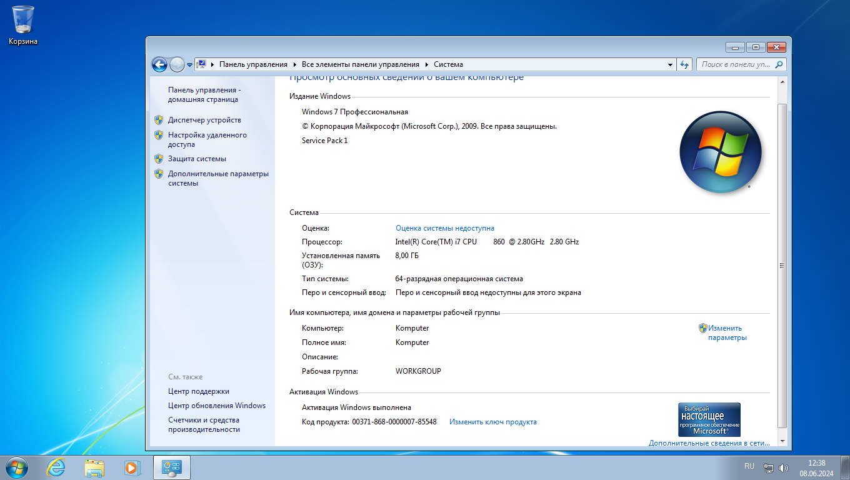Screen dimensions: 850x480
Task: Expand the address bar history dropdown
Action: (670, 64)
